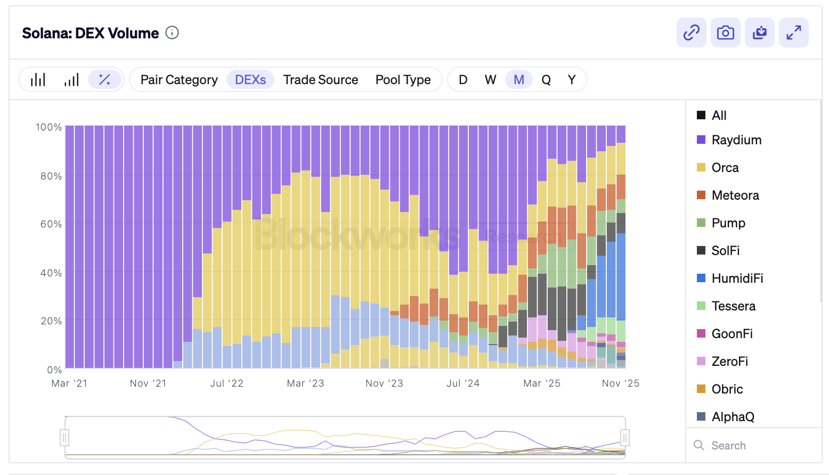
Task: Set interval to Weekly (W)
Action: (x=490, y=80)
